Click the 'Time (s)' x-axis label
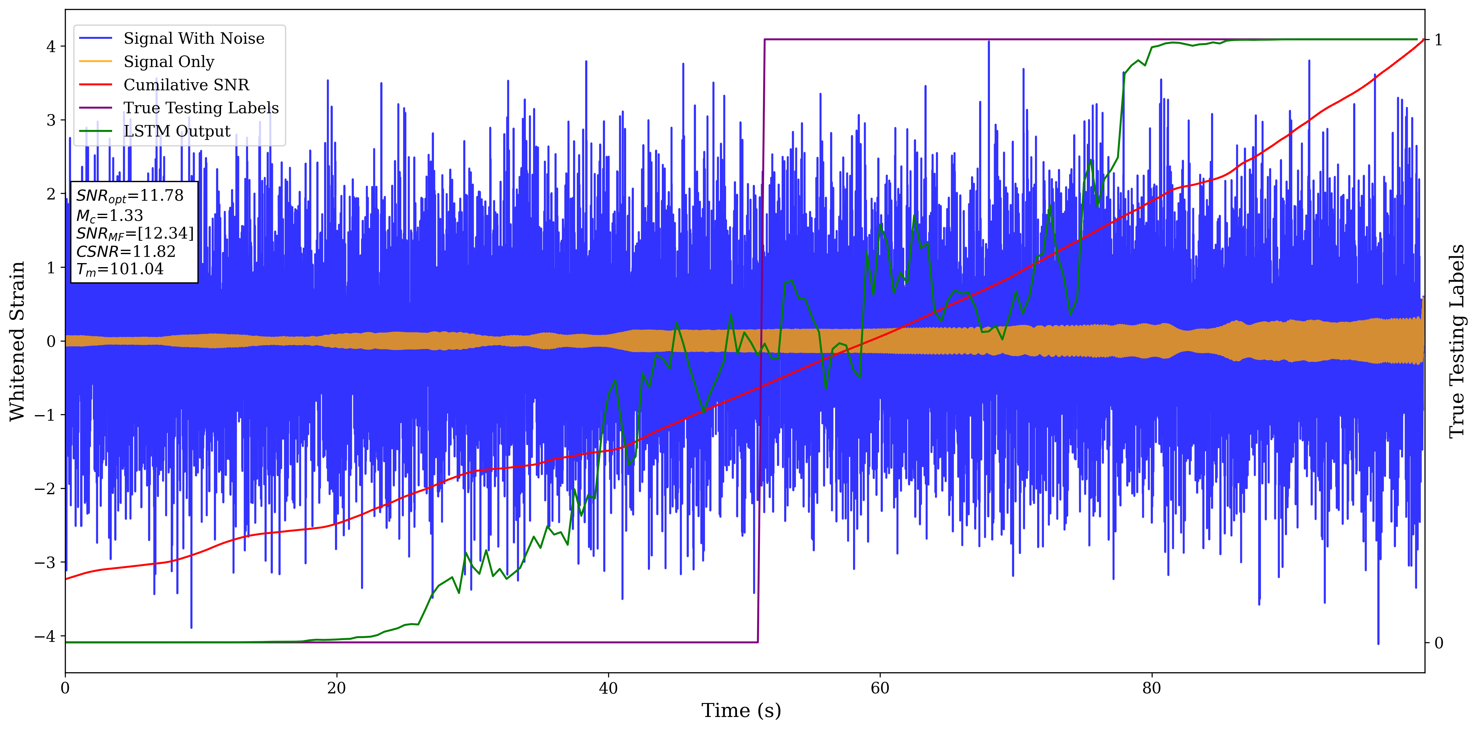1477x730 pixels. pos(741,710)
